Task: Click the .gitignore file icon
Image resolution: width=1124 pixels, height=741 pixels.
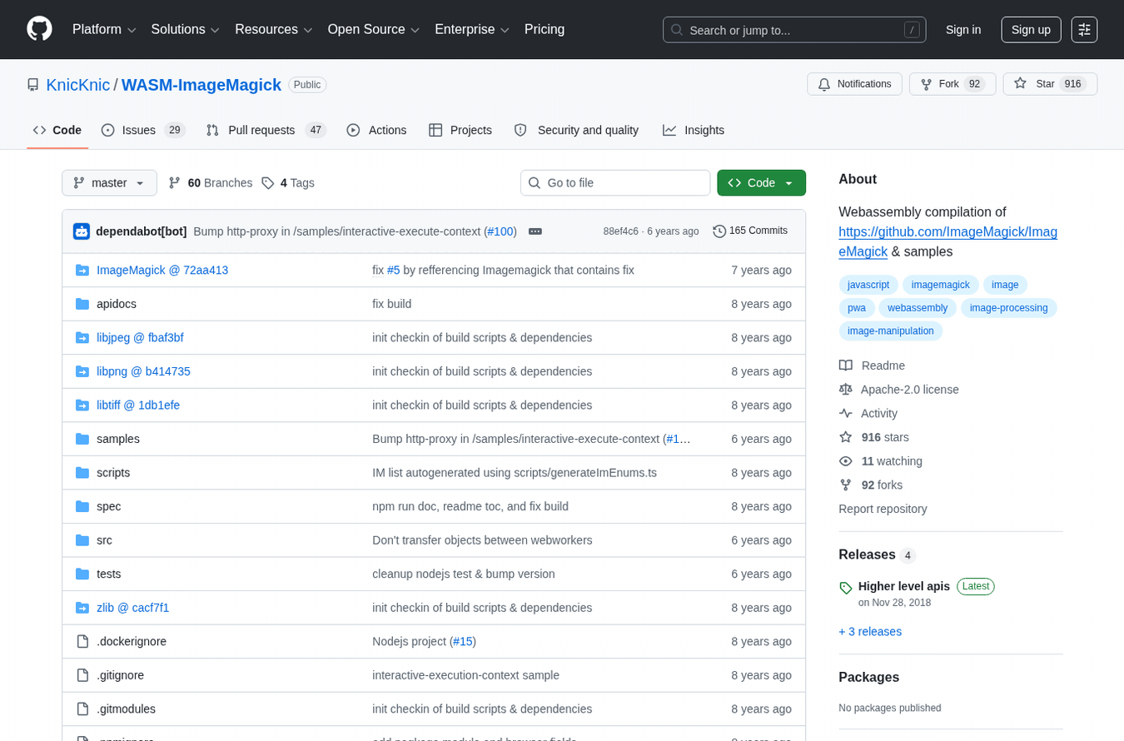Action: [82, 675]
